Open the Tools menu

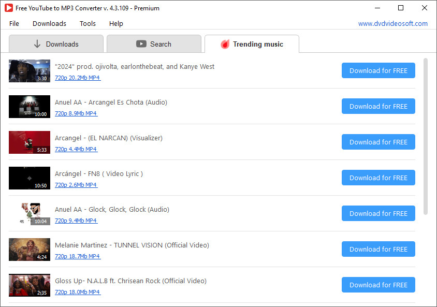(x=88, y=24)
